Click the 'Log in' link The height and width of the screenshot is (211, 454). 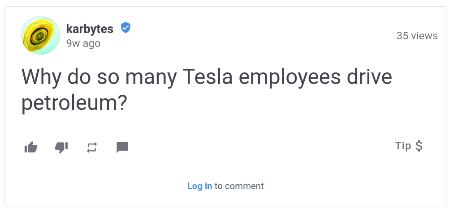coord(199,186)
